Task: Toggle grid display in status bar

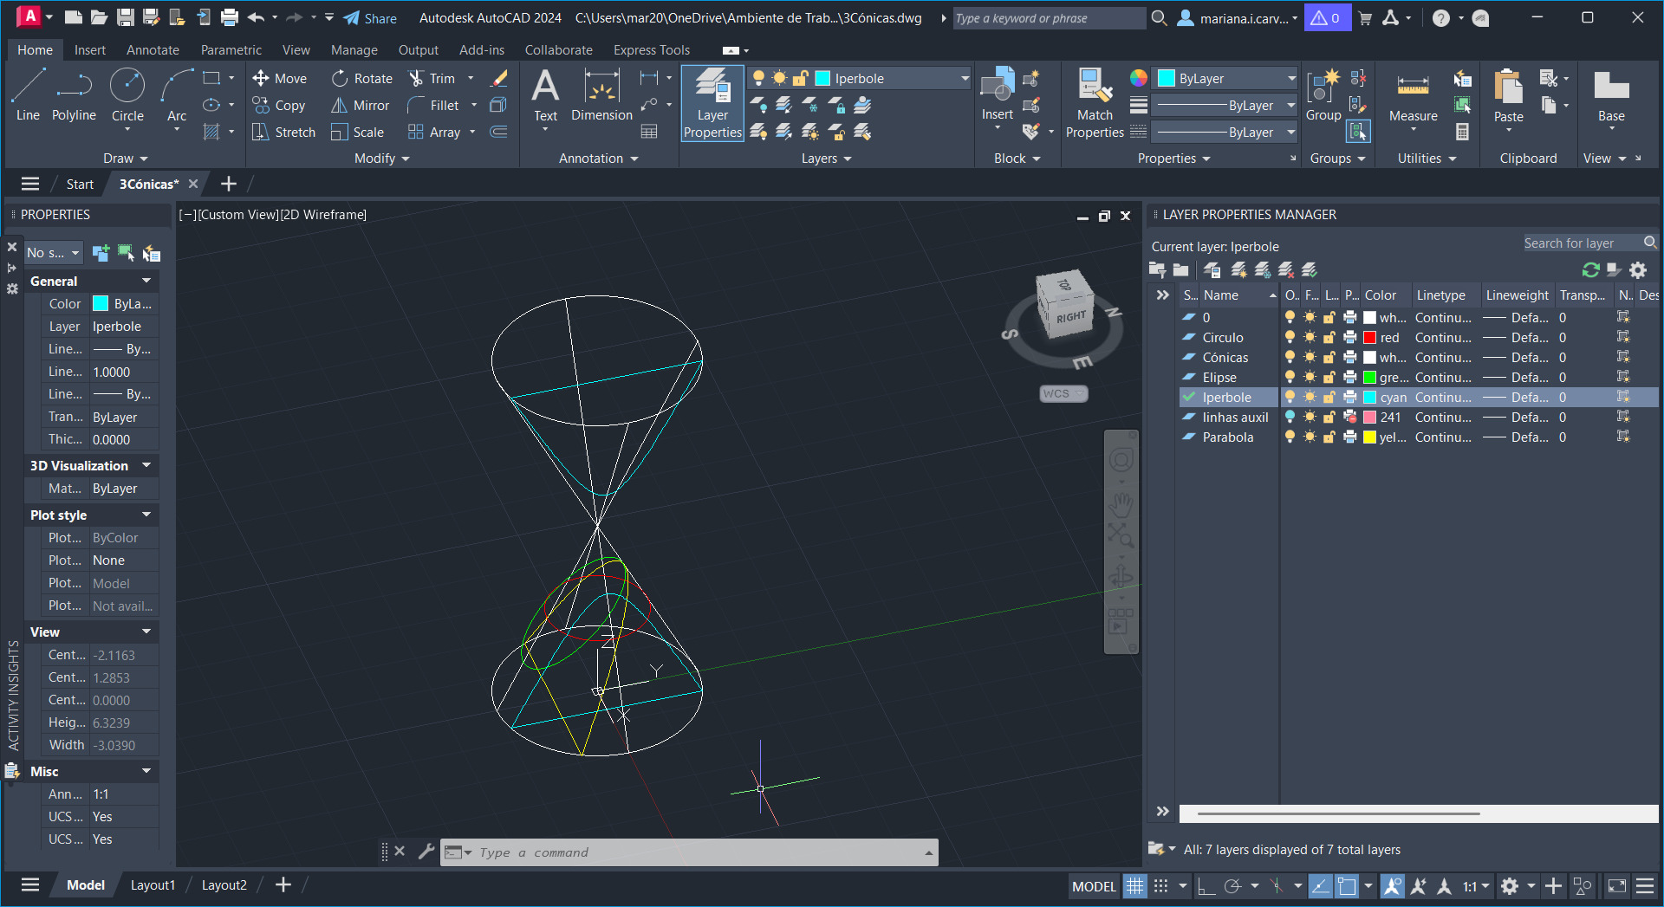Action: tap(1134, 886)
